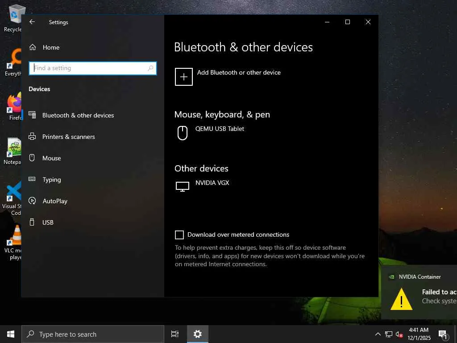Click the Mouse, keyboard, & pen heading
This screenshot has height=343, width=457.
[x=222, y=115]
